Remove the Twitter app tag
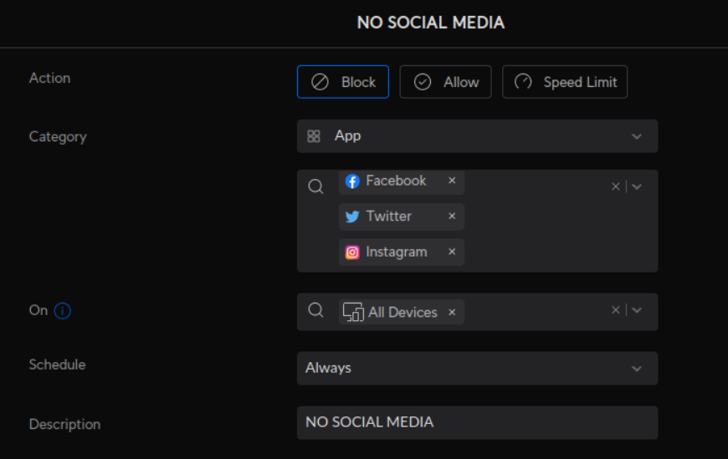Screen dimensions: 728x459 click(452, 216)
